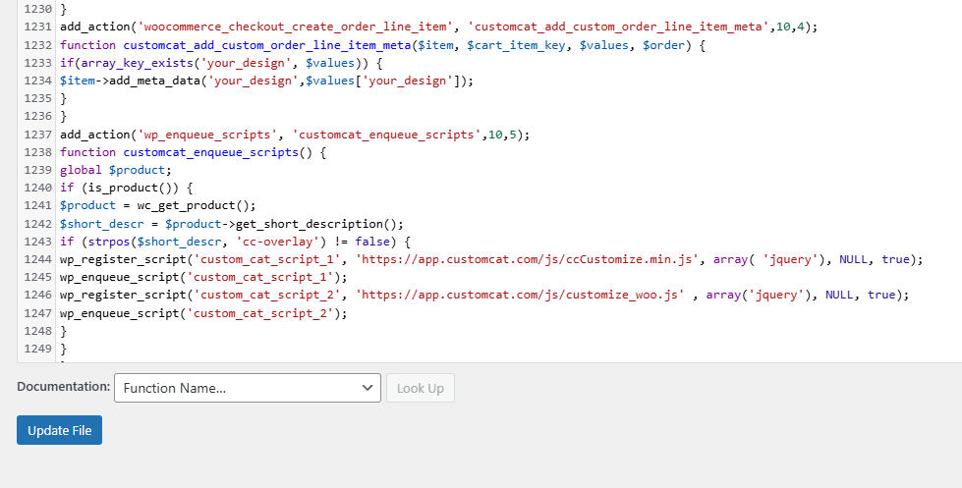
Task: Click the ccCustomize.min.js URL string
Action: (527, 259)
